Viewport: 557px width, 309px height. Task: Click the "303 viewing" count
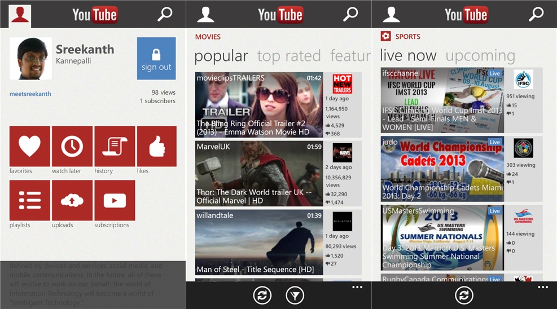click(x=521, y=165)
